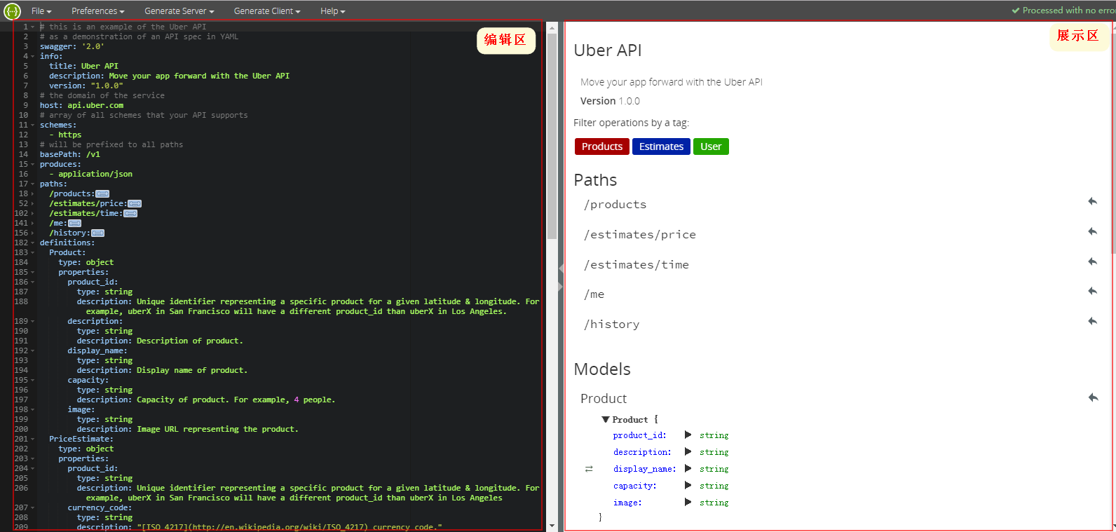Open the Generate Server menu
The width and height of the screenshot is (1116, 532).
click(x=179, y=11)
